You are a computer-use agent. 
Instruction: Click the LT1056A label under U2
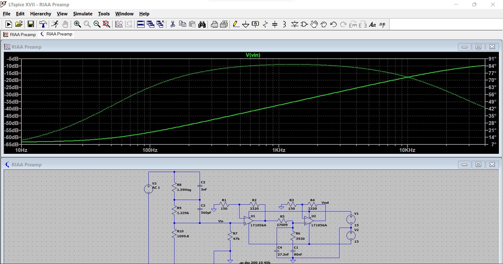pyautogui.click(x=319, y=225)
